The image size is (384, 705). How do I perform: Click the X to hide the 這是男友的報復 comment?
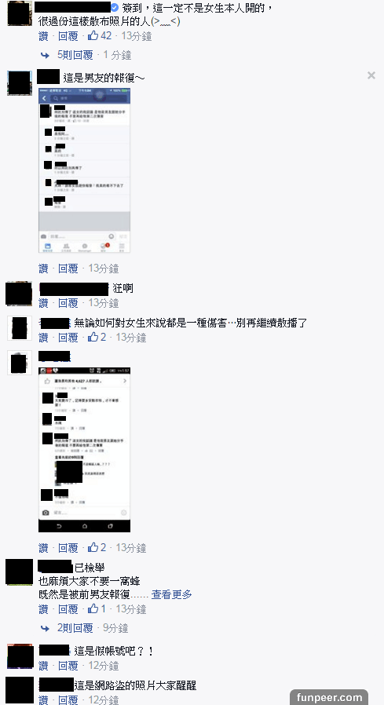(x=371, y=75)
